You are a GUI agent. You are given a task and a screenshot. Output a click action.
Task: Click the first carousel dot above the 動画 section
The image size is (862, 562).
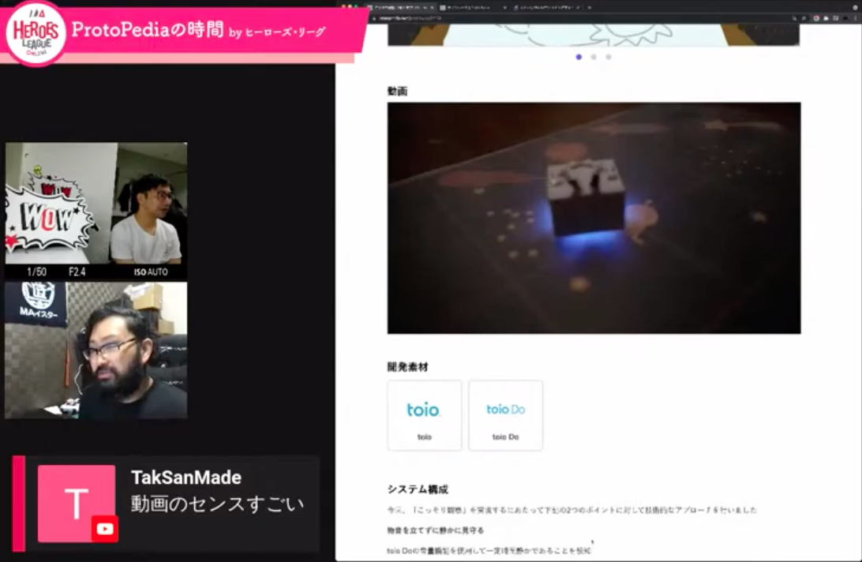[579, 58]
